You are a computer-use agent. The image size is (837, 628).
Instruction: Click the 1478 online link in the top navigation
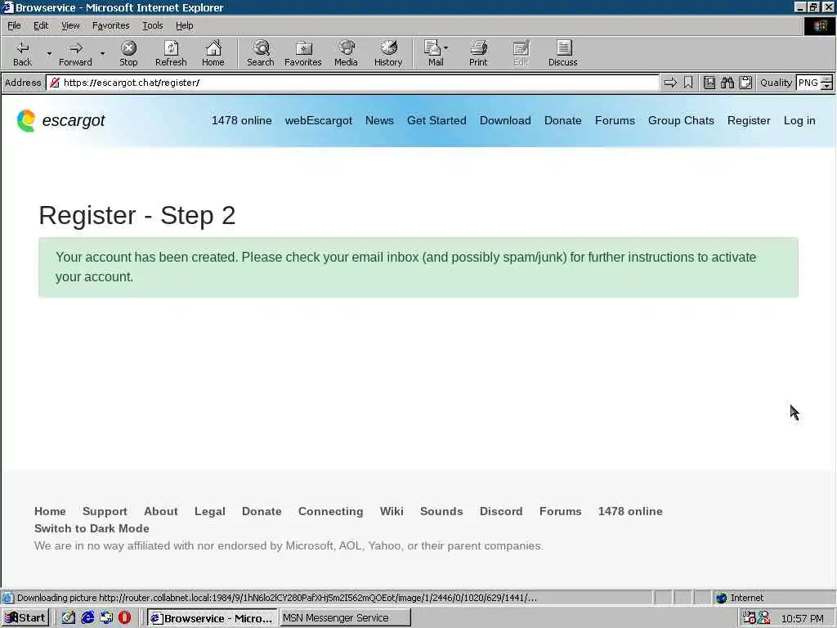(x=241, y=121)
